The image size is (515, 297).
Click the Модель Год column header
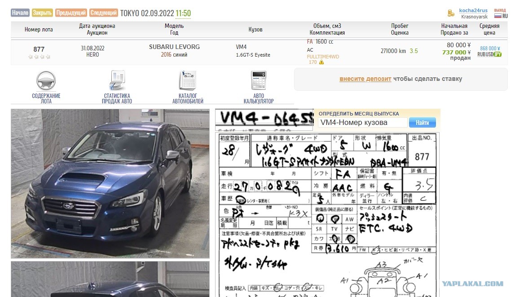click(x=174, y=29)
